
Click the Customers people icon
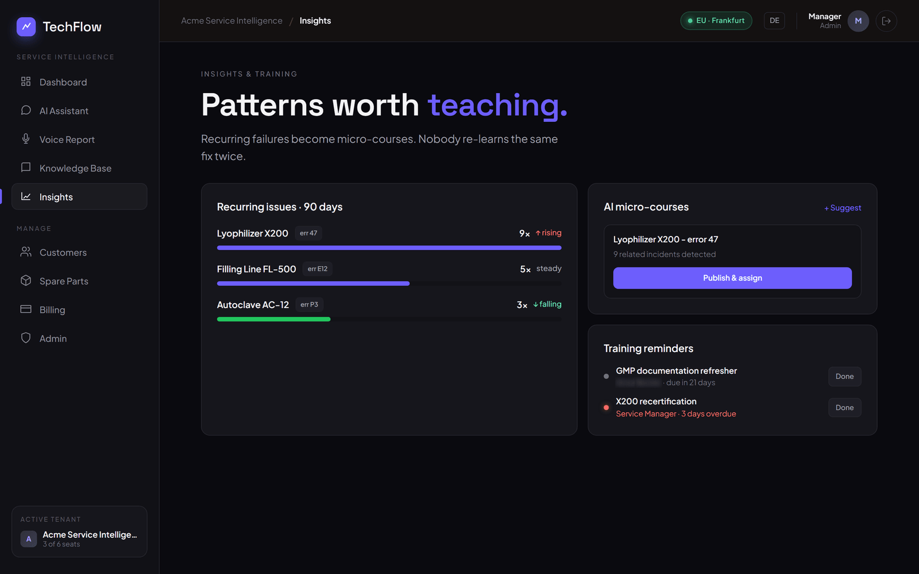coord(26,252)
